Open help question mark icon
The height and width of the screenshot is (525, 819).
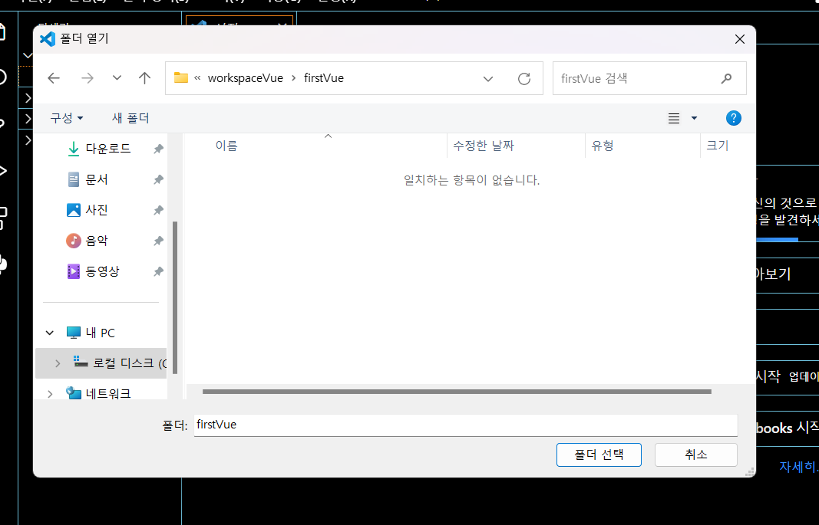pyautogui.click(x=733, y=118)
